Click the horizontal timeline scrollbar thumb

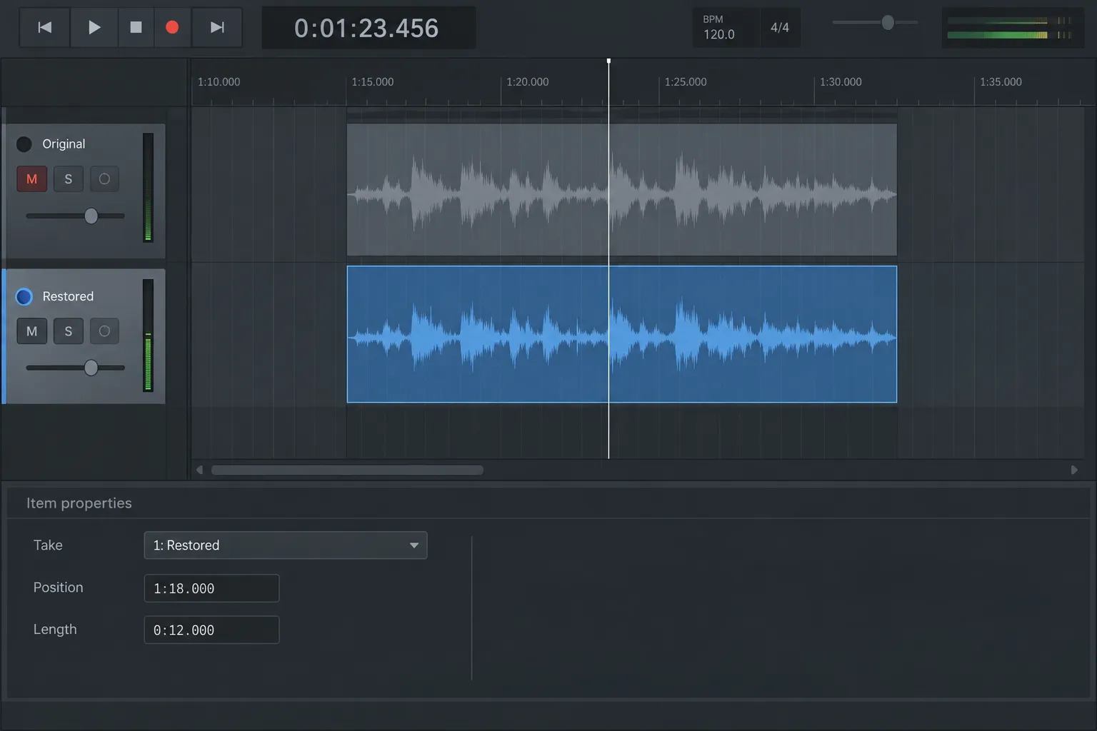click(x=347, y=470)
